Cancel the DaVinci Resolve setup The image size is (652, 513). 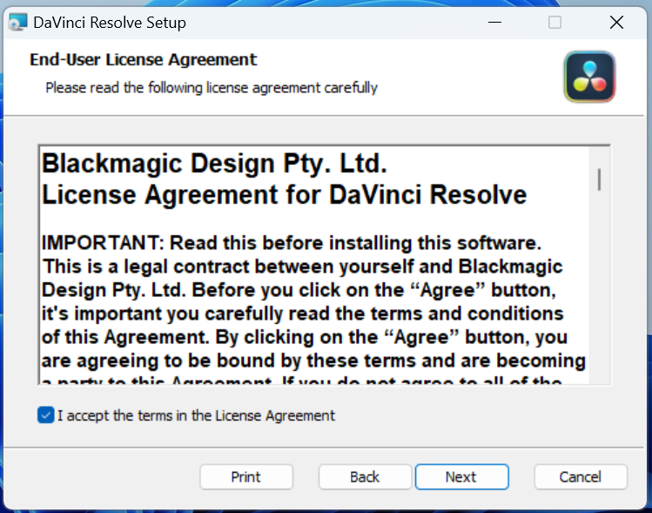pos(581,476)
